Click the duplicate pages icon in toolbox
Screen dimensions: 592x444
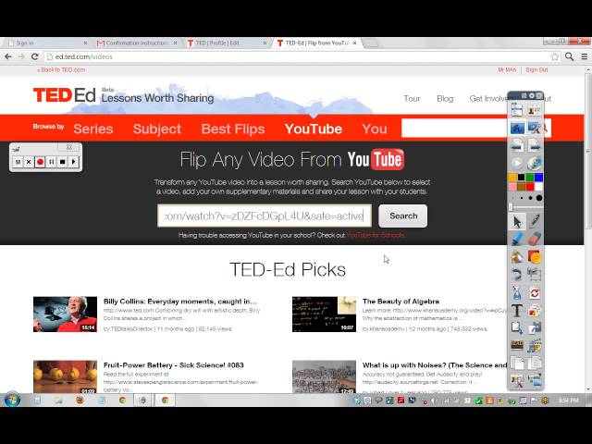534,364
